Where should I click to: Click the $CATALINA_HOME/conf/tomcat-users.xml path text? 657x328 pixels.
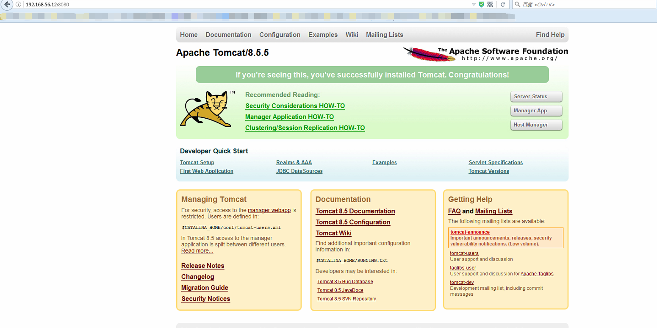pyautogui.click(x=231, y=228)
